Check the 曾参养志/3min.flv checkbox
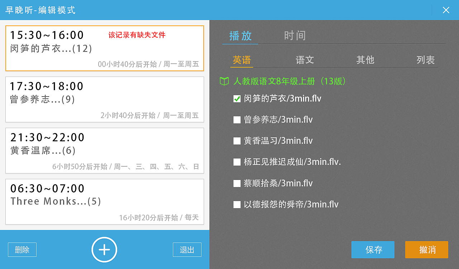This screenshot has width=459, height=269. [237, 120]
